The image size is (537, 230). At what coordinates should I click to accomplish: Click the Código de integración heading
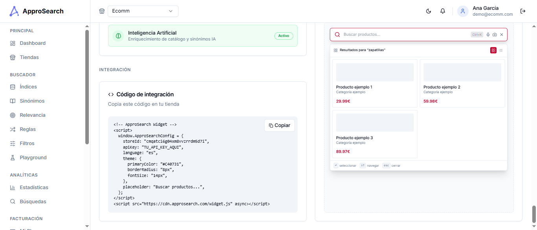pyautogui.click(x=145, y=94)
